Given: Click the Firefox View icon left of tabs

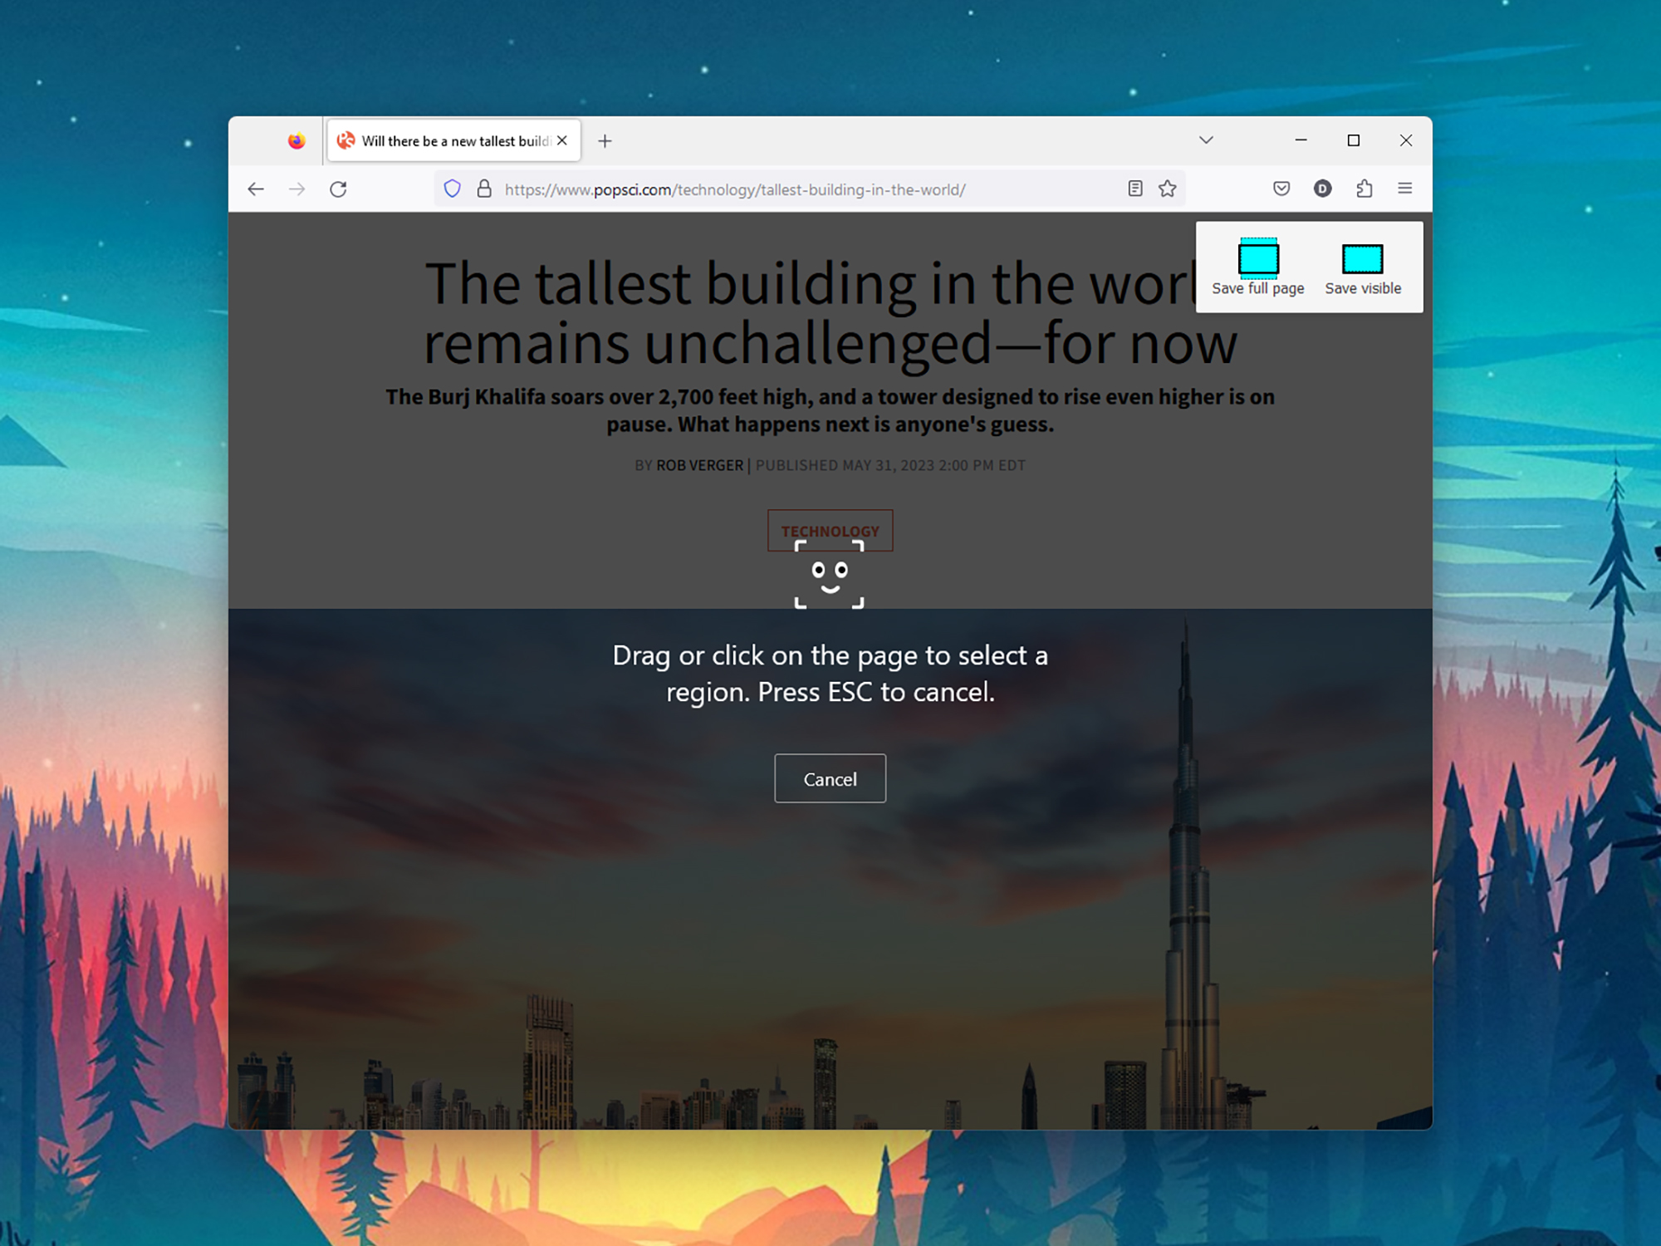Looking at the screenshot, I should pyautogui.click(x=296, y=141).
